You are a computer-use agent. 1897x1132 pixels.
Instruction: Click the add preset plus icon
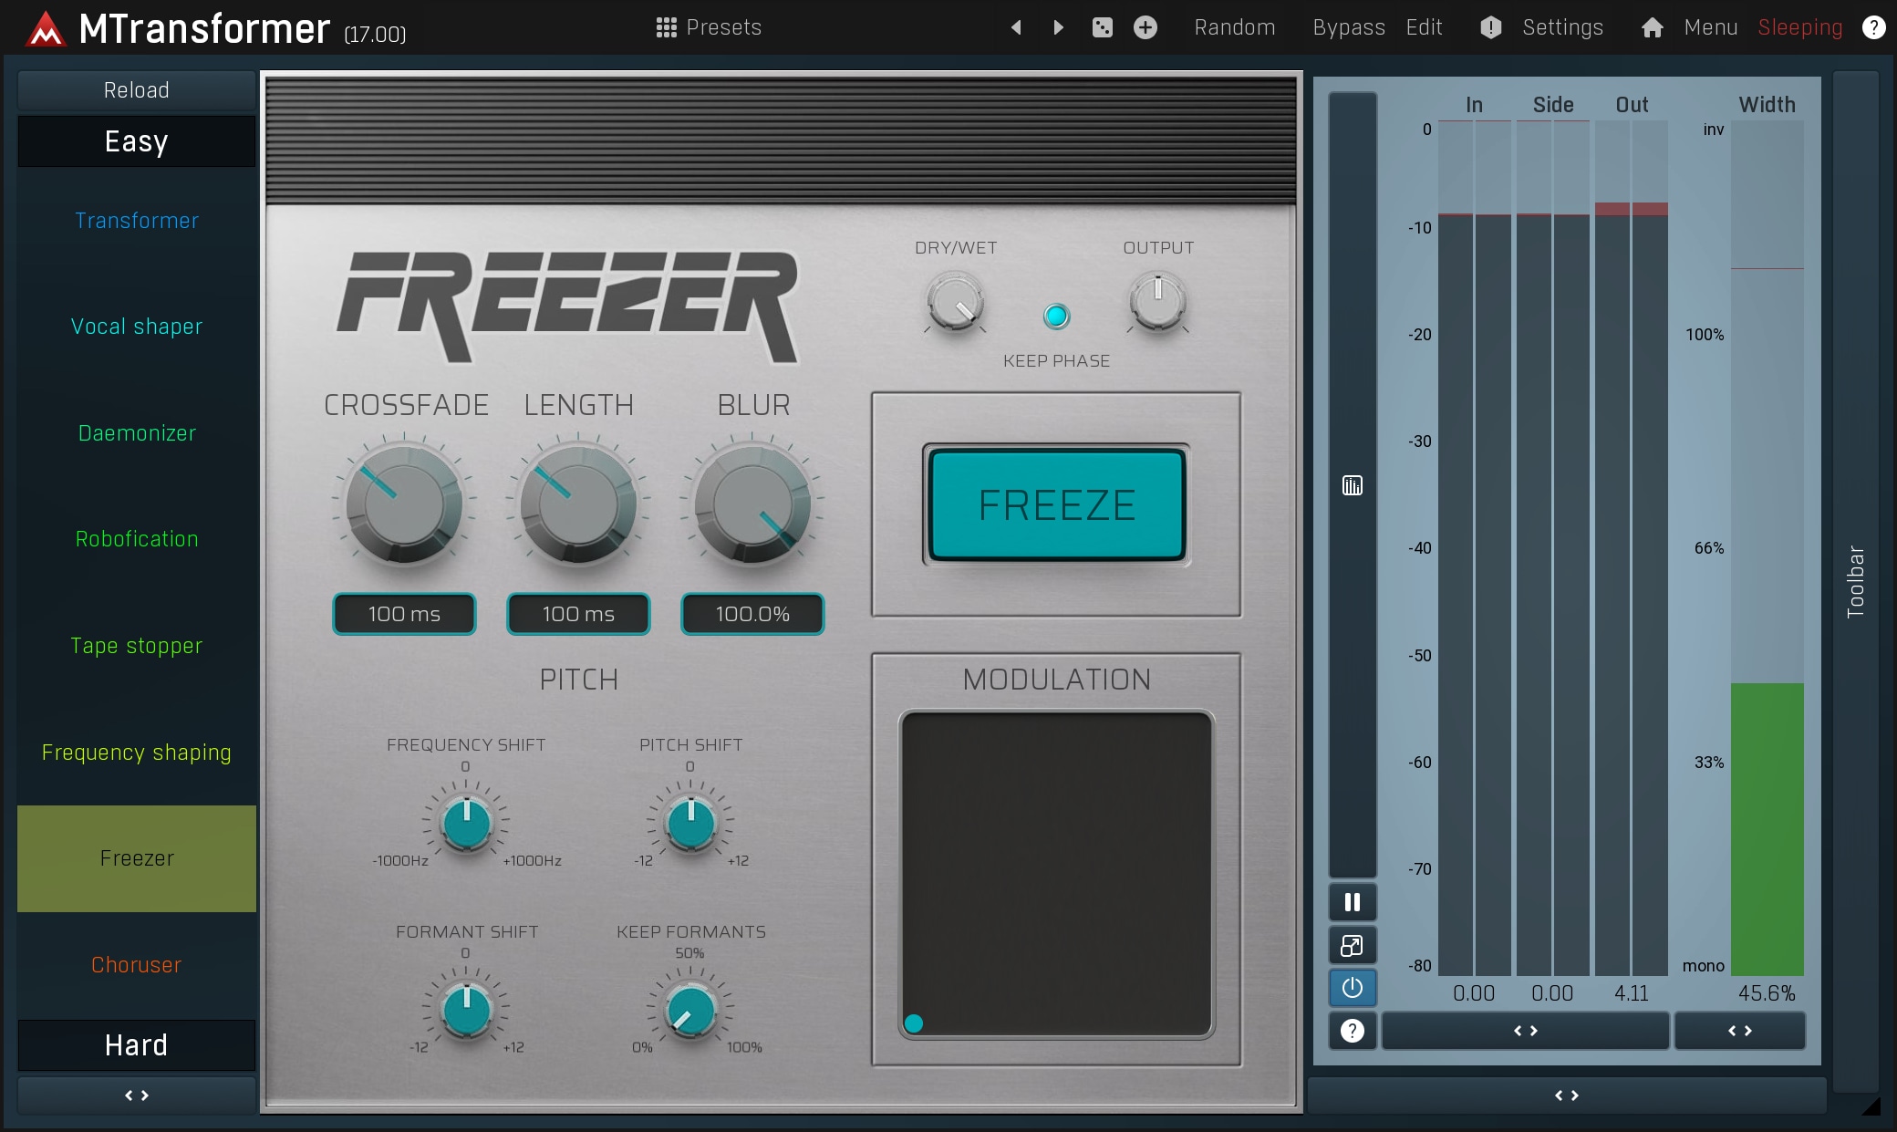(1145, 27)
